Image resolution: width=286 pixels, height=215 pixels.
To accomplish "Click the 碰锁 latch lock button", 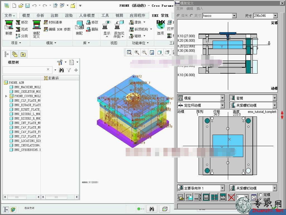I will (x=135, y=36).
